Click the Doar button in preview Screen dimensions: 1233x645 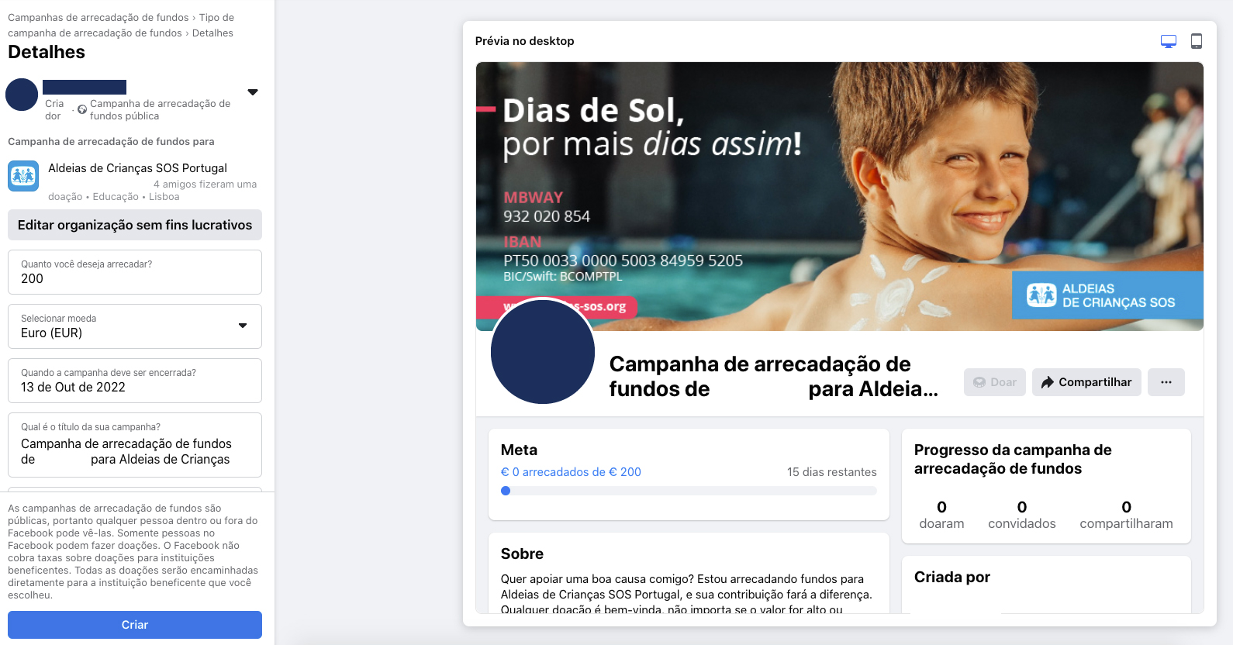(x=995, y=382)
